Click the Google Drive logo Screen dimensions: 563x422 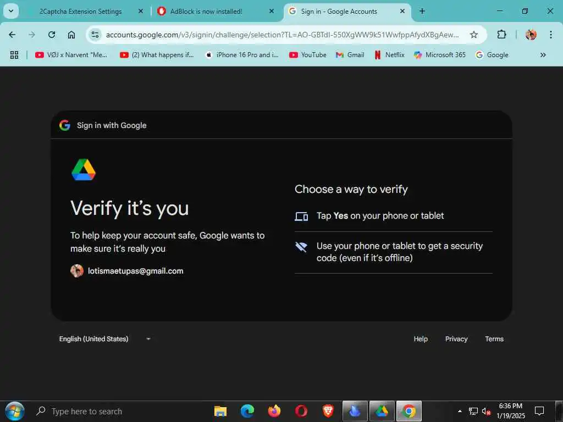(84, 170)
